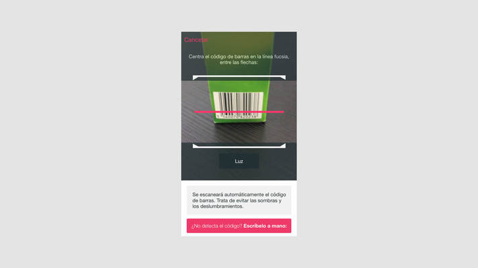
Task: Click the 'Se escaneará automáticamente' info box
Action: 239,200
